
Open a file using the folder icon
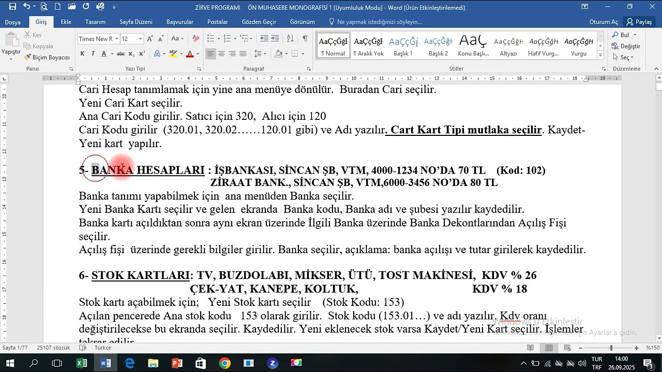point(72,7)
